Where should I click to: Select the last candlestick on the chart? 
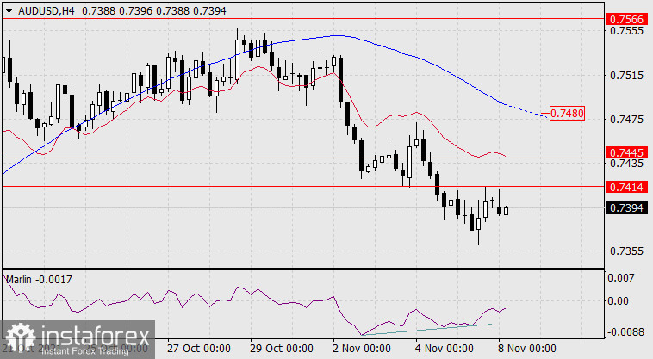(x=507, y=211)
